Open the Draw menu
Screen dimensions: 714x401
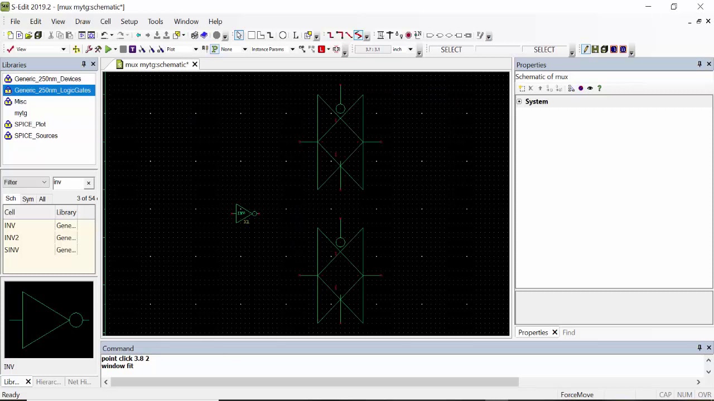point(83,21)
